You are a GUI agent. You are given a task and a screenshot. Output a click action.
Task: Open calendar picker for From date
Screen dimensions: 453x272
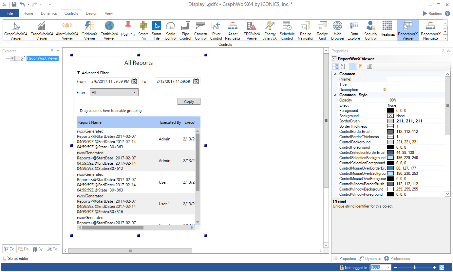[134, 82]
